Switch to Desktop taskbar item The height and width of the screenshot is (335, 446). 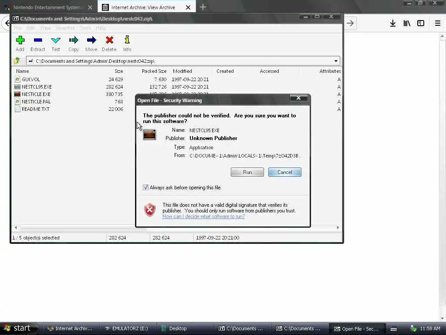[184, 328]
